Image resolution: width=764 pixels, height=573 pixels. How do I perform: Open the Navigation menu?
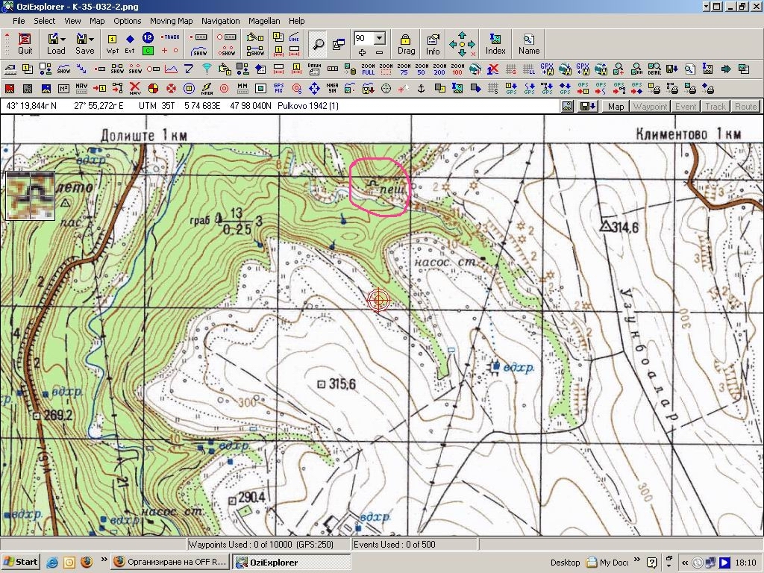tap(221, 21)
